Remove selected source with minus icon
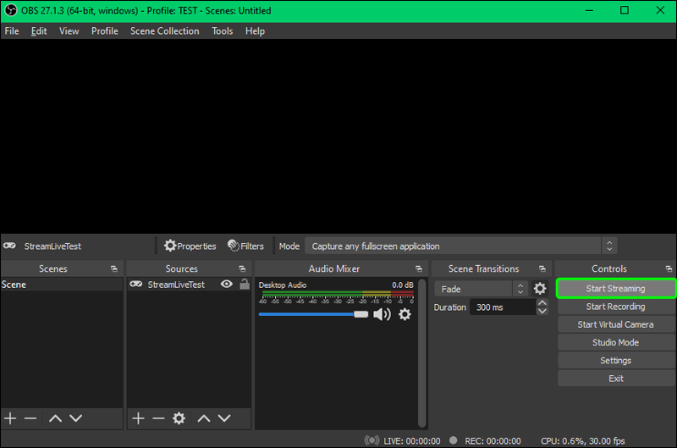677x448 pixels. click(158, 418)
